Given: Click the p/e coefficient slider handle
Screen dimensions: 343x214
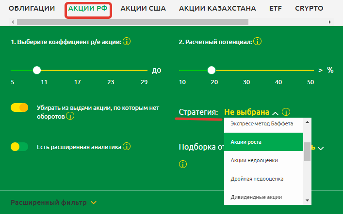Looking at the screenshot, I should [x=37, y=70].
